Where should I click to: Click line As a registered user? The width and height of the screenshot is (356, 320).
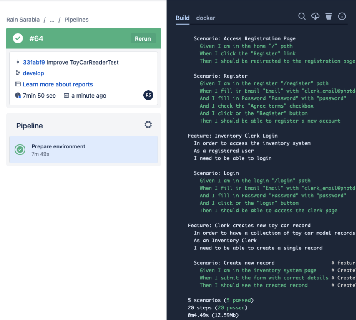point(224,151)
